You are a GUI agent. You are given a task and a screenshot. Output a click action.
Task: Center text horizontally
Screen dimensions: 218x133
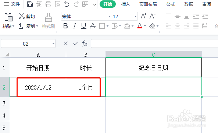pyautogui.click(x=178, y=26)
